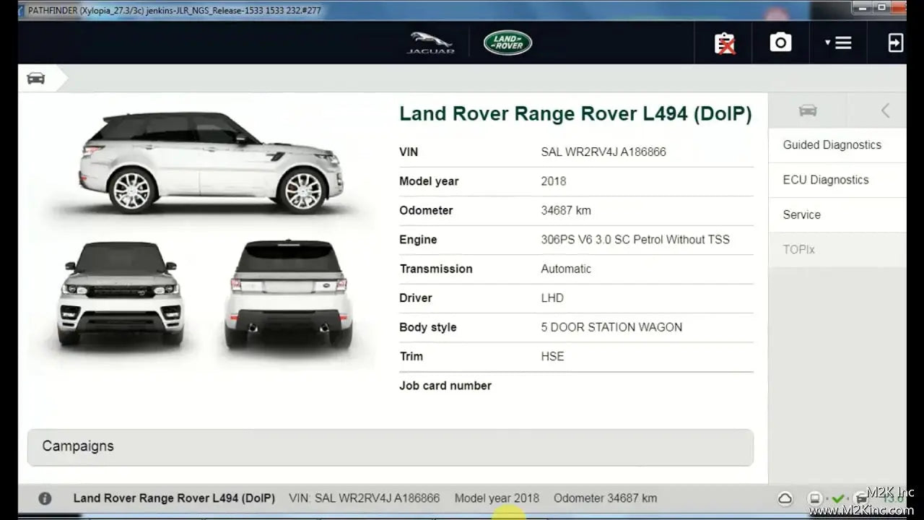
Task: Open ECU Diagnostics
Action: tap(827, 180)
